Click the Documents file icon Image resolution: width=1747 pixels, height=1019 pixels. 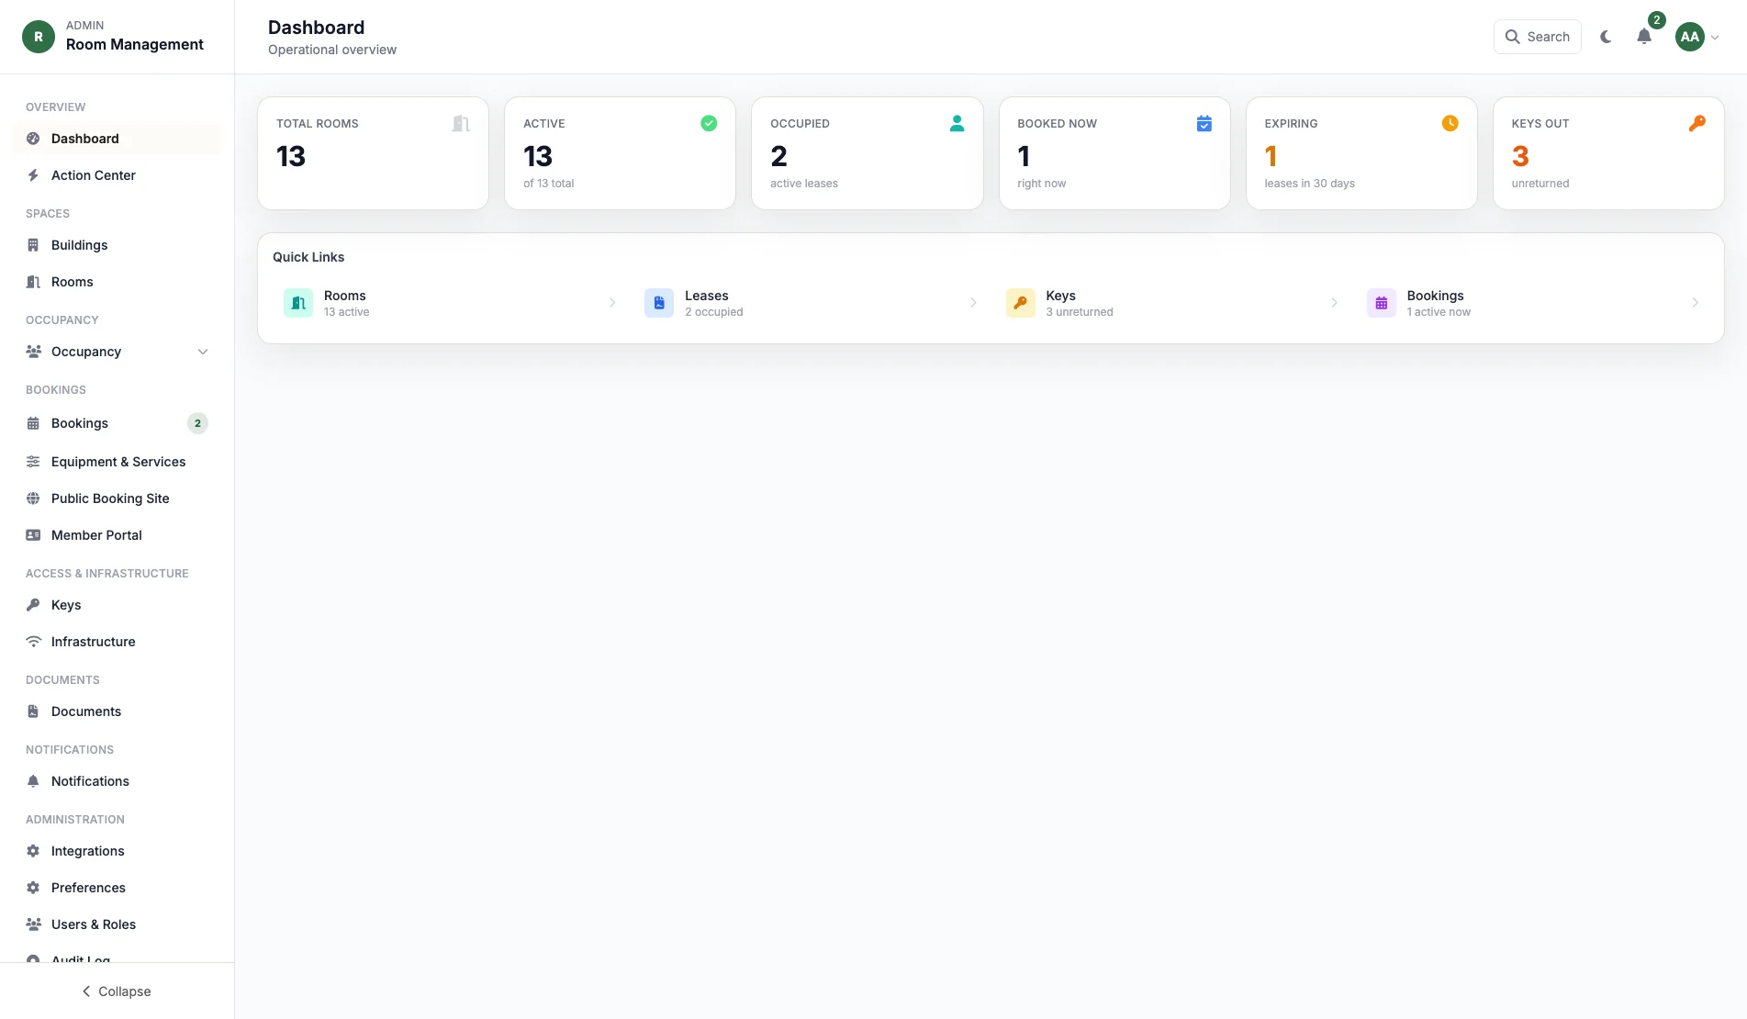tap(33, 711)
